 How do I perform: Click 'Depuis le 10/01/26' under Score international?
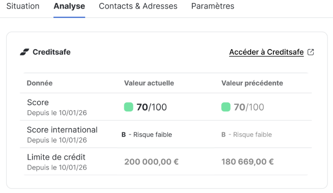click(x=57, y=140)
